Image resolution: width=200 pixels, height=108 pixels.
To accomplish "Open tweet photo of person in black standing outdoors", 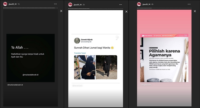I will coord(106,67).
